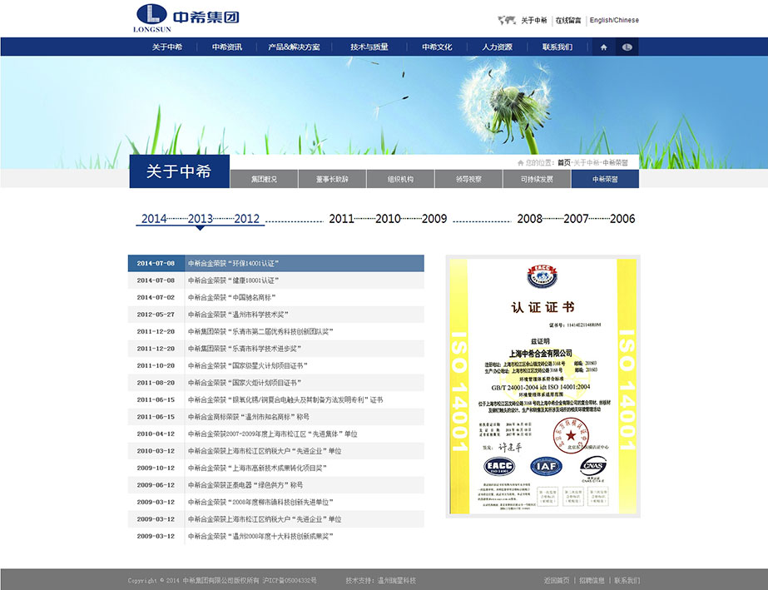Image resolution: width=768 pixels, height=590 pixels.
Task: Click 关于中希 link in top header
Action: (534, 20)
